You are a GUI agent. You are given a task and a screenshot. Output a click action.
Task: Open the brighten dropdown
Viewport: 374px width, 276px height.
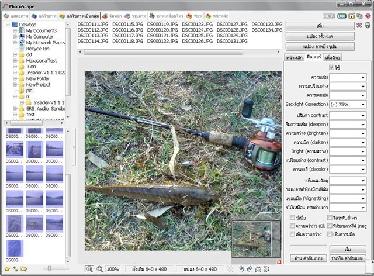click(x=348, y=133)
